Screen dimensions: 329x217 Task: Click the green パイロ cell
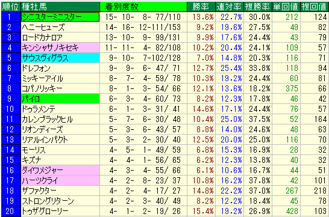click(x=60, y=99)
